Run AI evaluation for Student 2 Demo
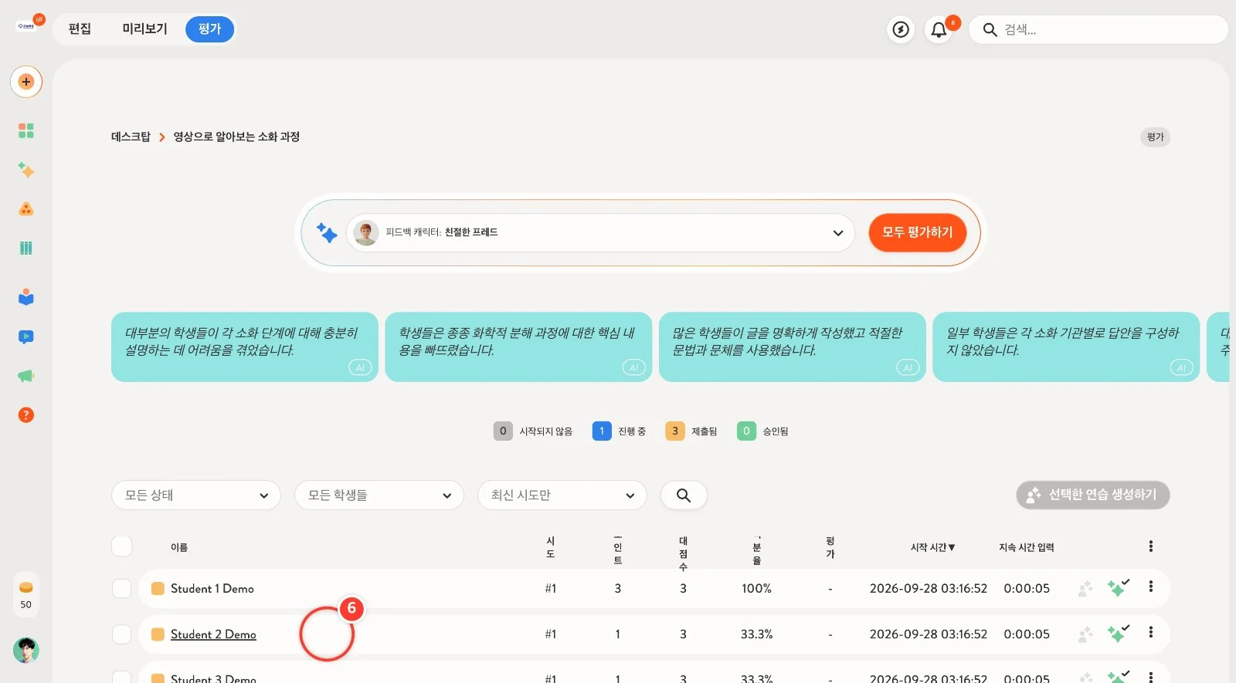The height and width of the screenshot is (683, 1236). (1117, 634)
